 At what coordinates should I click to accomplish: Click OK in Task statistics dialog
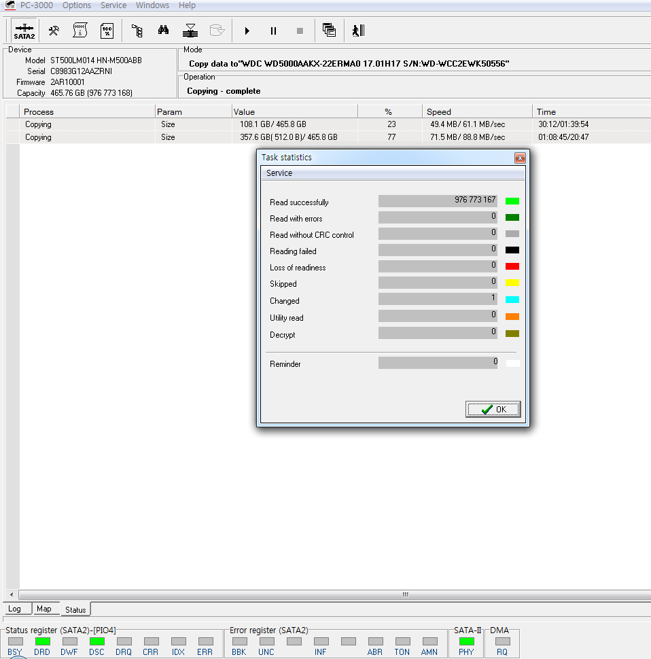493,410
